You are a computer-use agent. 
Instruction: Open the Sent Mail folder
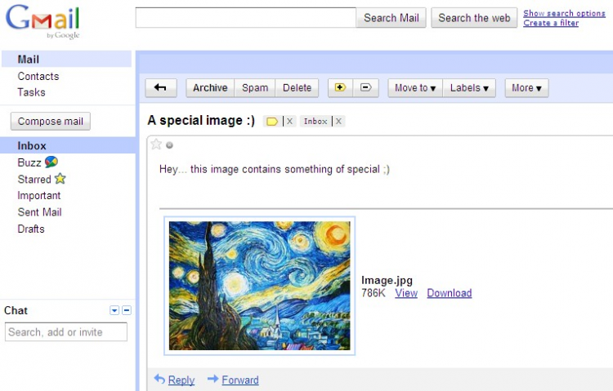(x=39, y=212)
